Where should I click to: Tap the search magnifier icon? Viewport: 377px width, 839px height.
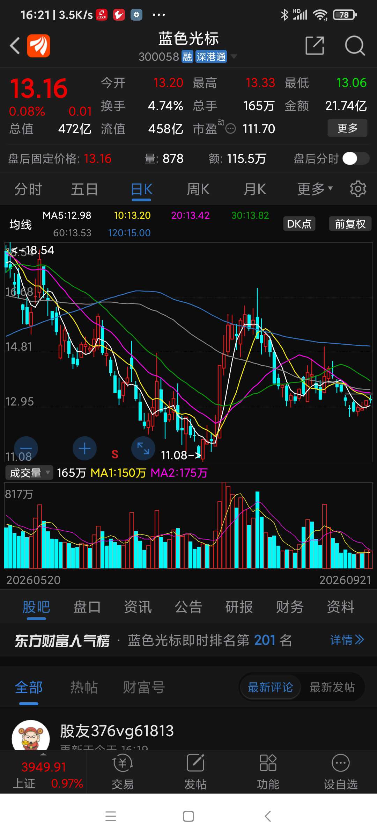point(355,46)
